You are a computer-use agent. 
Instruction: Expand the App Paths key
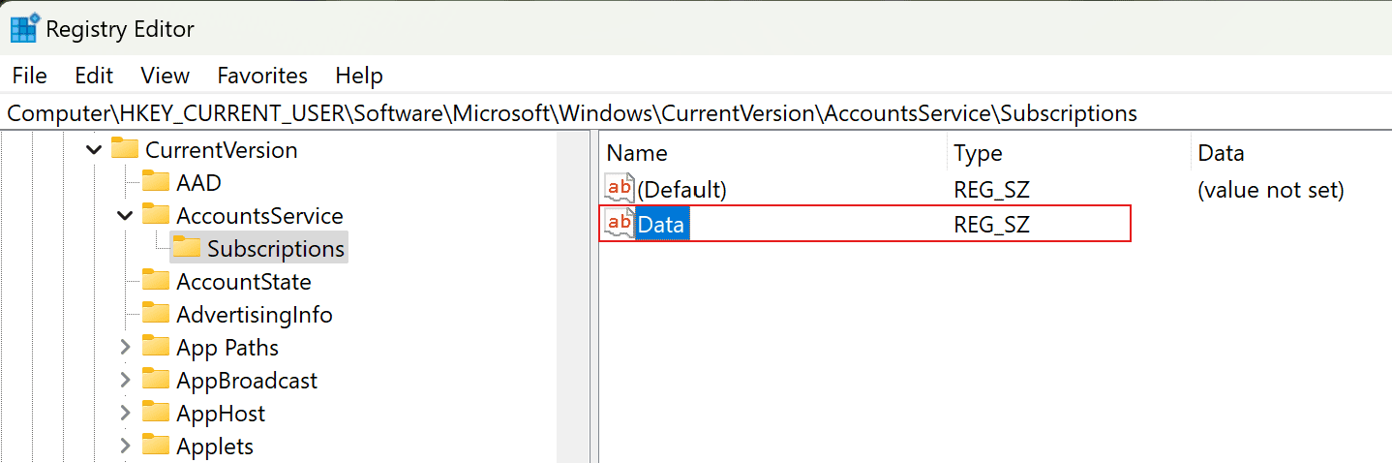pyautogui.click(x=125, y=348)
